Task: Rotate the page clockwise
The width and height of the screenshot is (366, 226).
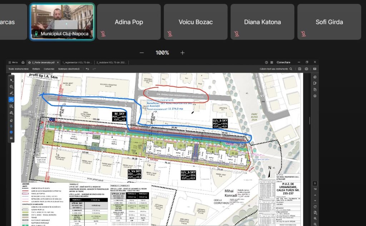Action: 315,207
